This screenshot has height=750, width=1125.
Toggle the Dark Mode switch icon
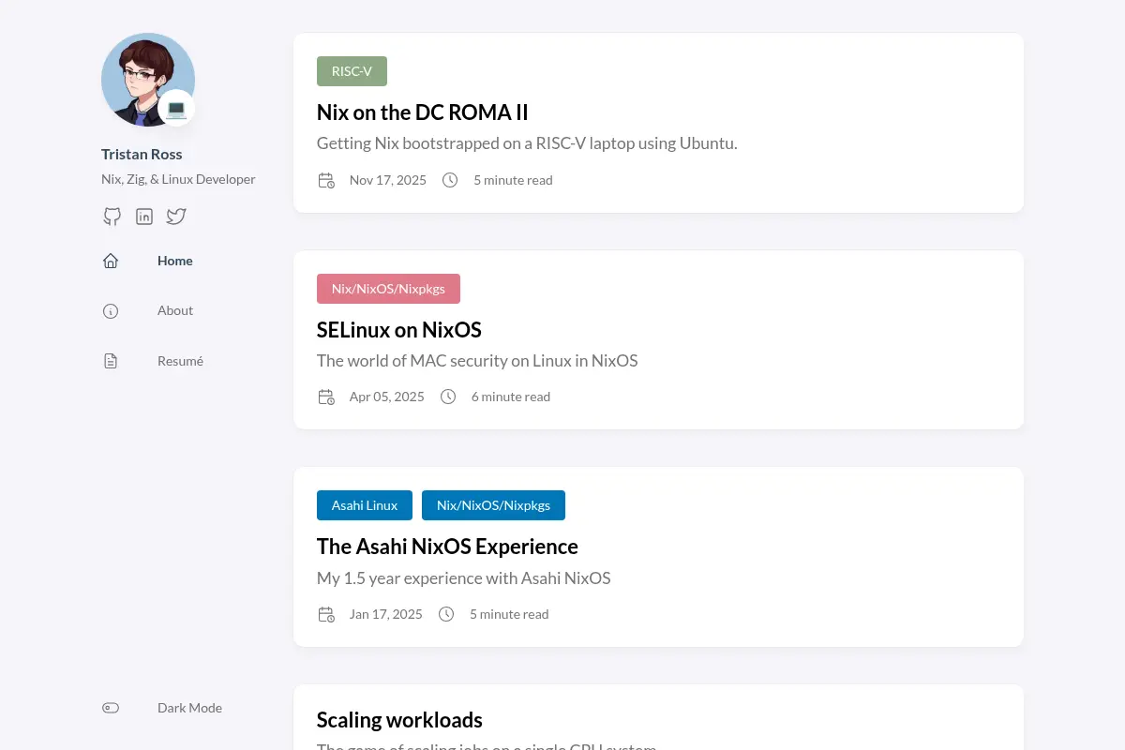(x=111, y=708)
